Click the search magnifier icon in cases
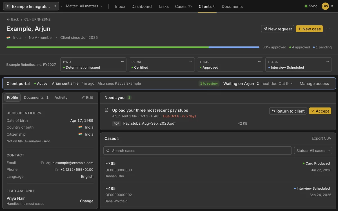338x211 pixels. coord(108,151)
